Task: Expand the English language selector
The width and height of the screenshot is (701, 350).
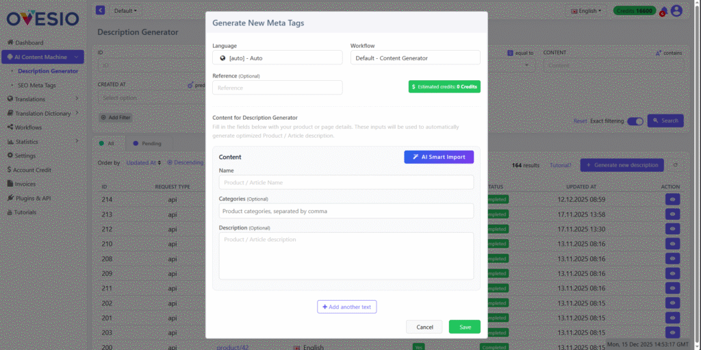Action: (x=585, y=11)
